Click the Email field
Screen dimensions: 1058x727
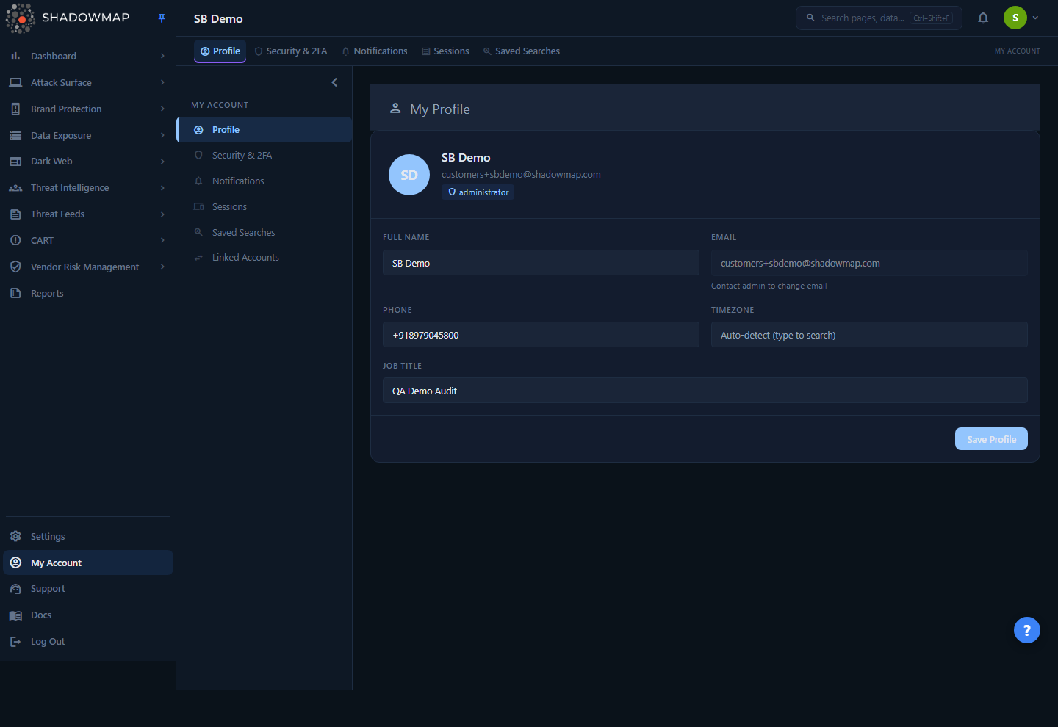pyautogui.click(x=869, y=263)
